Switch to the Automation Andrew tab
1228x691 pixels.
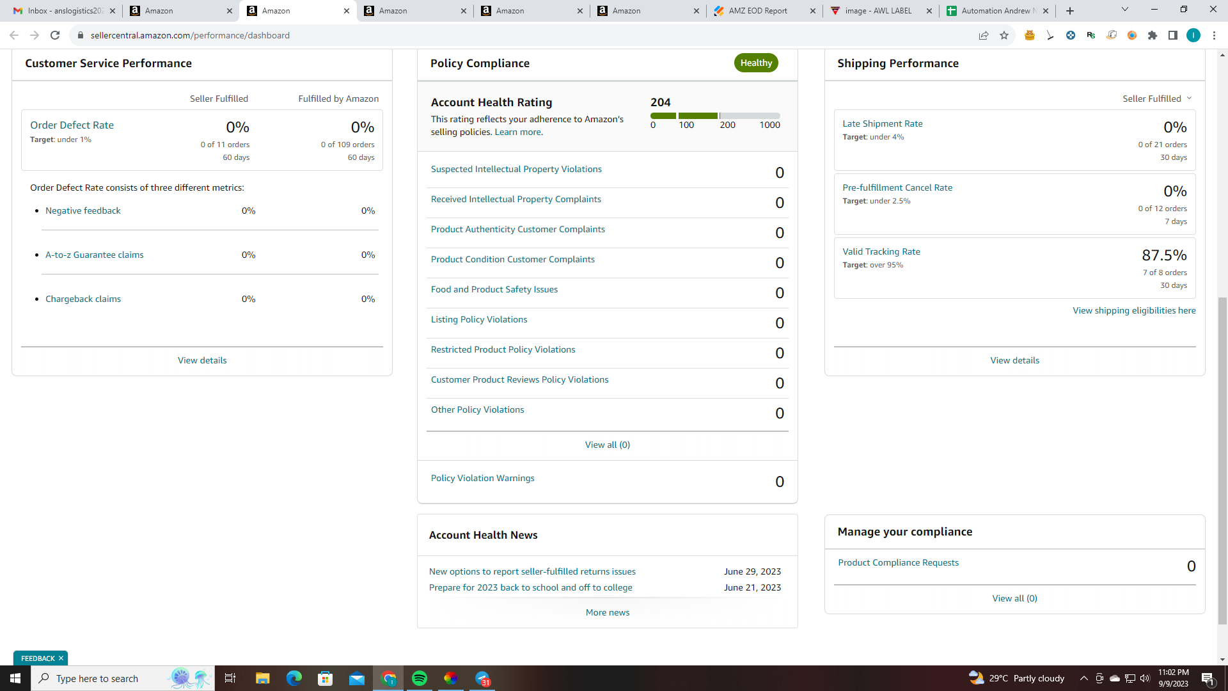tap(998, 11)
